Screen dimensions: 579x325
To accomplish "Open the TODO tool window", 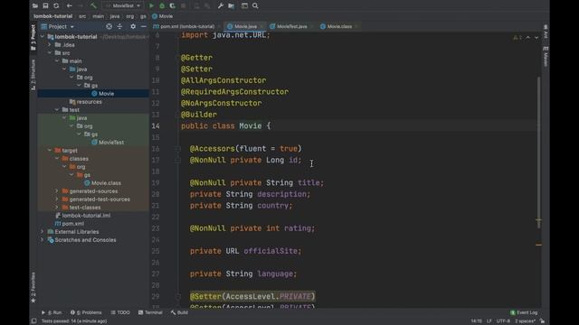I will pyautogui.click(x=120, y=312).
